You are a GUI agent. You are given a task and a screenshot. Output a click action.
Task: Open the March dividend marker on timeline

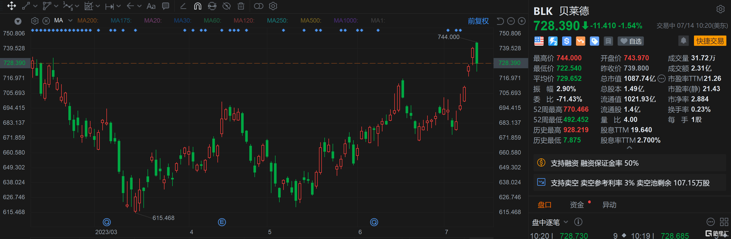point(107,222)
